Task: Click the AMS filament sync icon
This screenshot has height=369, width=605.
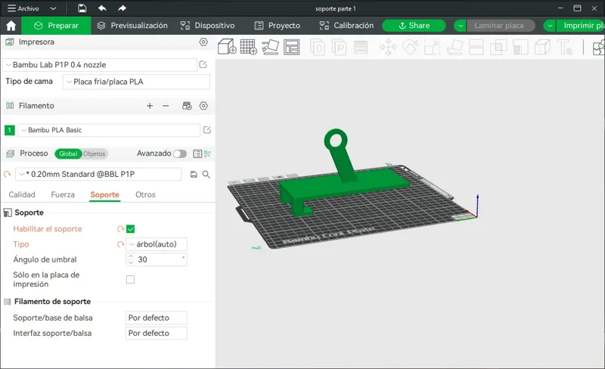Action: [187, 106]
